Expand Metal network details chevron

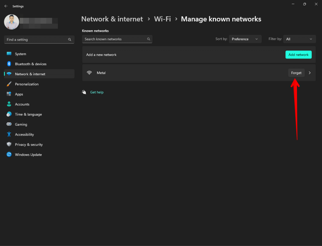310,73
